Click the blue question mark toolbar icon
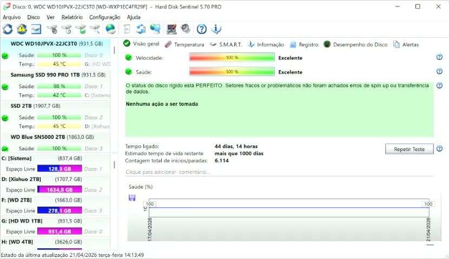449x259 pixels. point(202,29)
